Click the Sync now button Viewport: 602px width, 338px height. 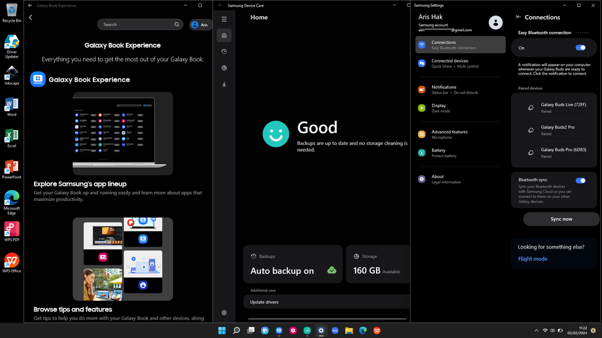(561, 219)
